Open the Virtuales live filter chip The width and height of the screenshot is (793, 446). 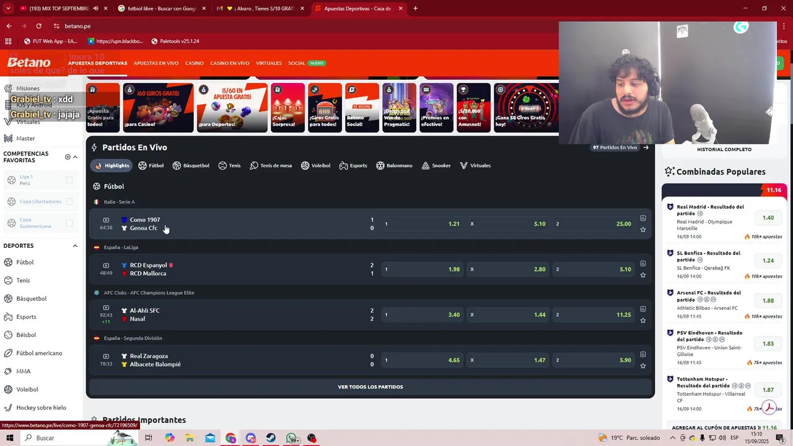(x=475, y=165)
